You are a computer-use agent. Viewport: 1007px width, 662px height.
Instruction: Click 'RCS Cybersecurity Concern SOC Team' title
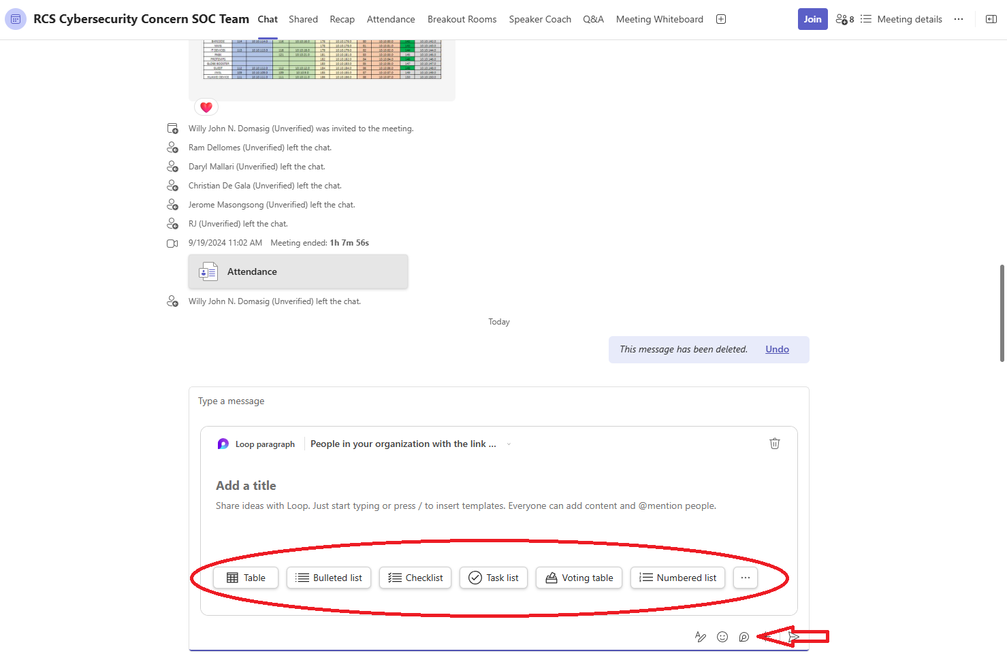(x=141, y=19)
